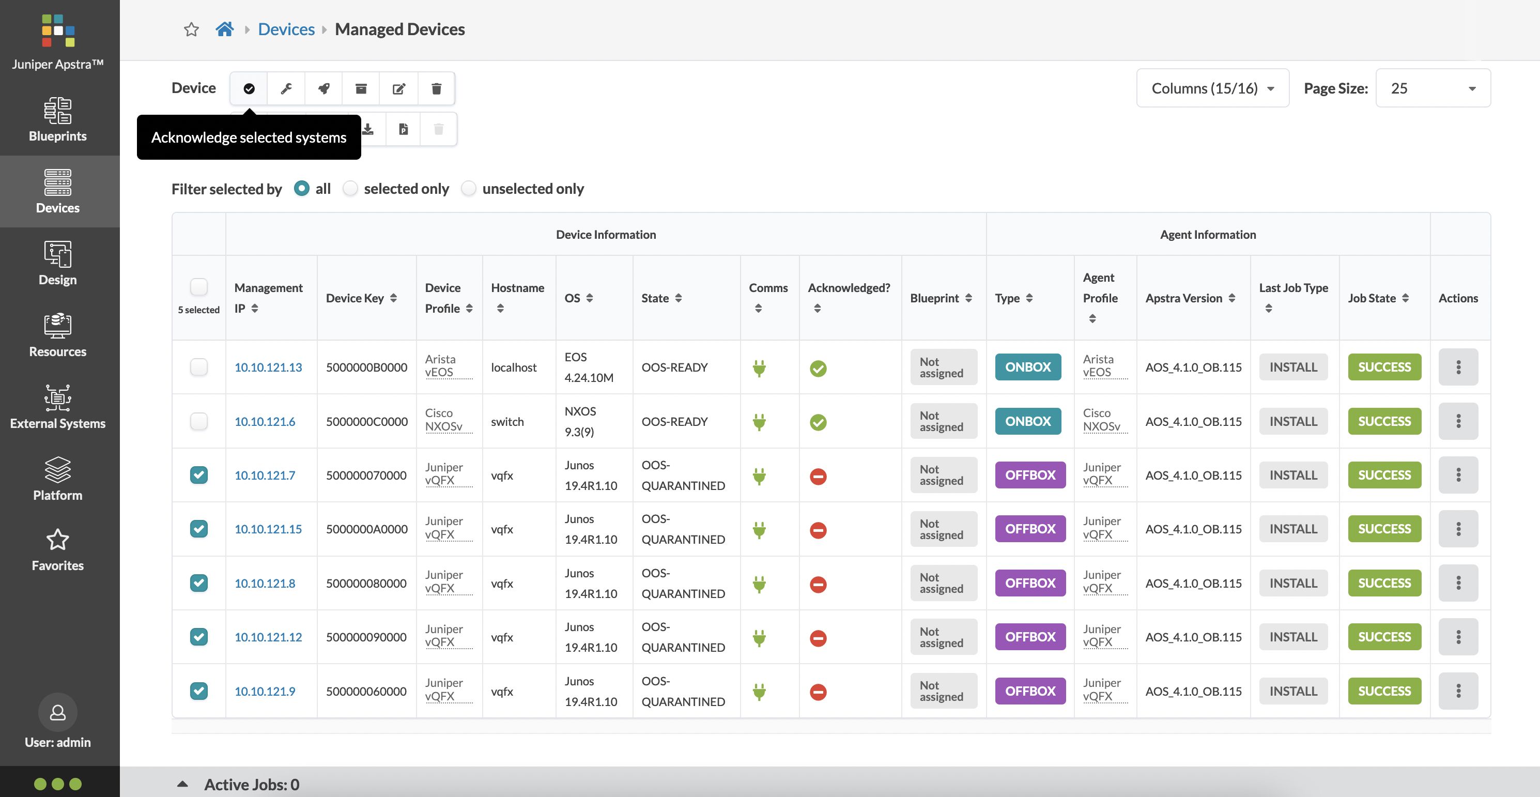Open Design in the sidebar
Image resolution: width=1540 pixels, height=797 pixels.
tap(58, 263)
